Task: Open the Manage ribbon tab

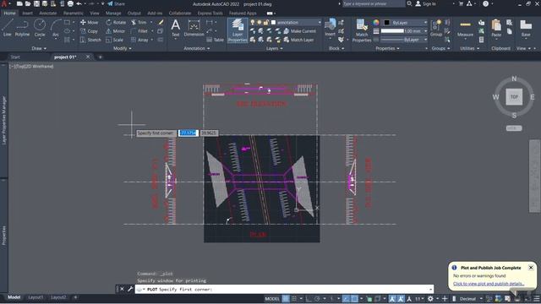Action: [113, 14]
